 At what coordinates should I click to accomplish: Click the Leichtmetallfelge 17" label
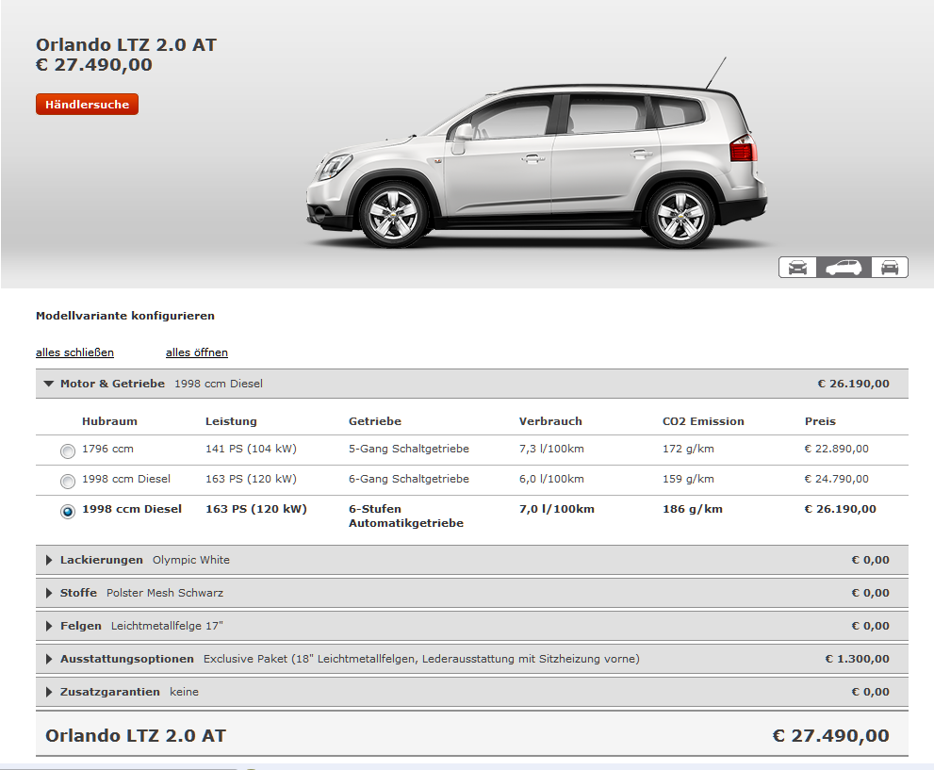coord(167,626)
